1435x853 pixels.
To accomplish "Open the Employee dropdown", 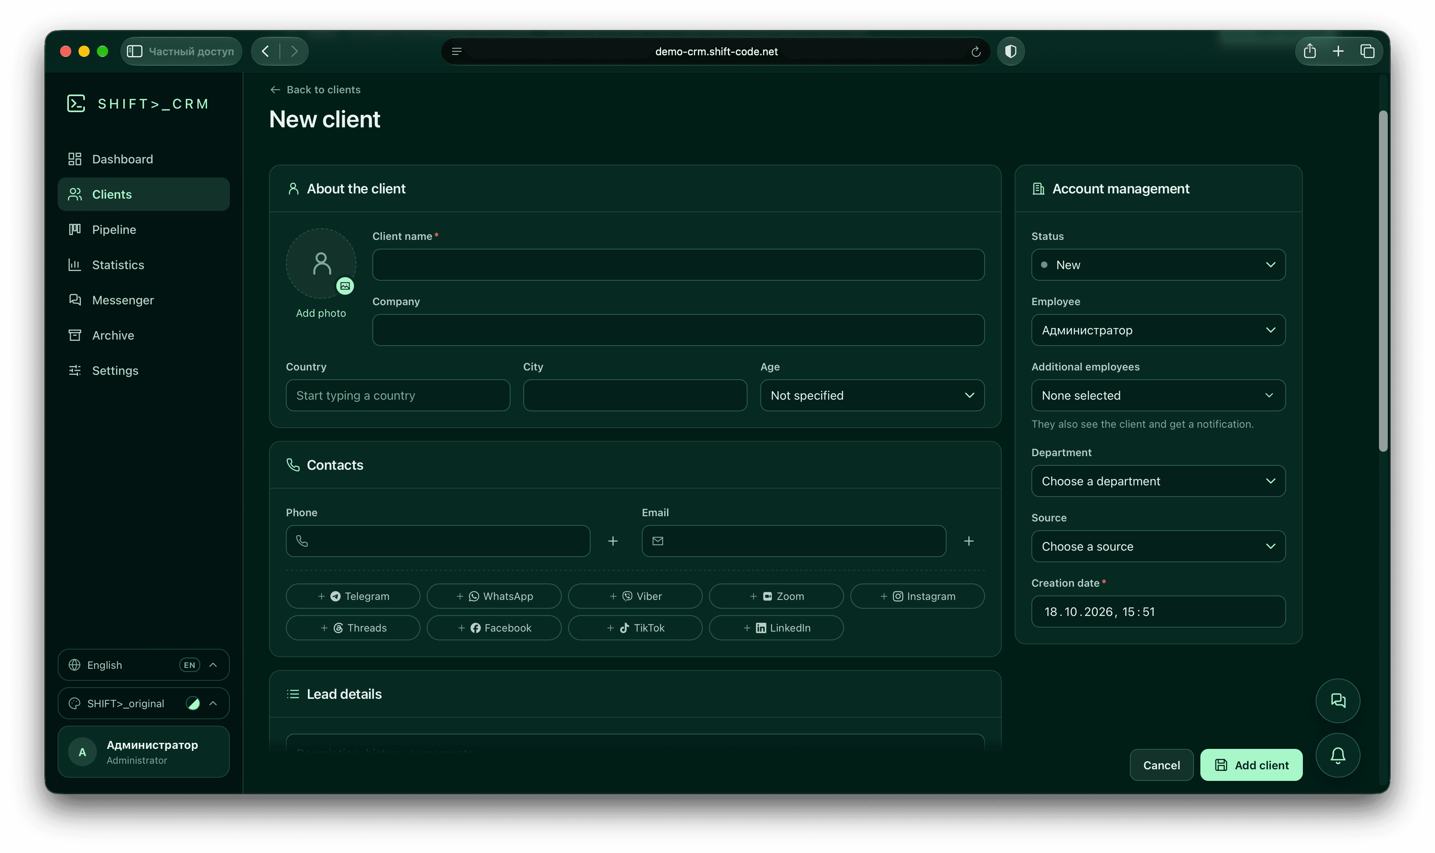I will click(1158, 330).
